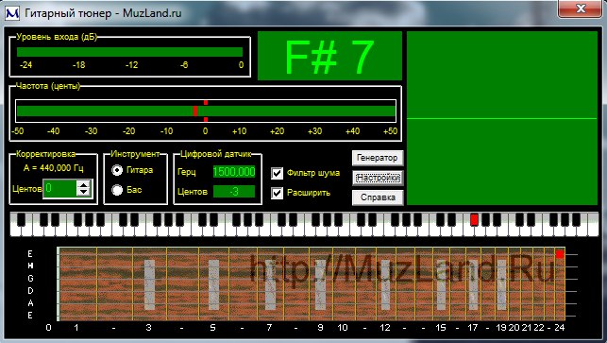Click the Герц 1500,000 frequency readout
This screenshot has width=607, height=343.
pyautogui.click(x=234, y=172)
